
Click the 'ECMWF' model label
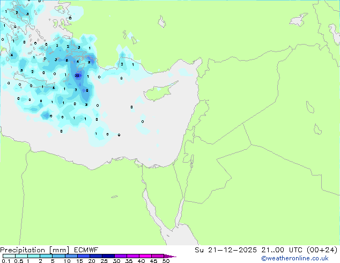point(86,250)
